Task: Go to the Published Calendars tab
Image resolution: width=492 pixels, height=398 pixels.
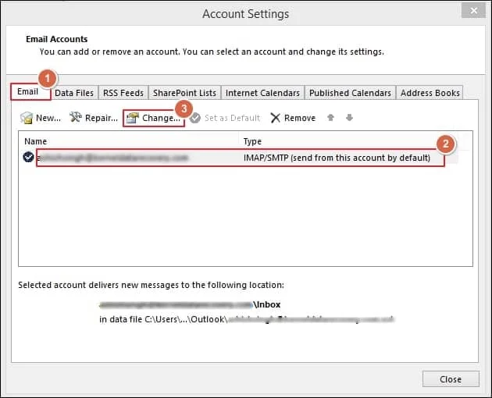Action: point(350,93)
